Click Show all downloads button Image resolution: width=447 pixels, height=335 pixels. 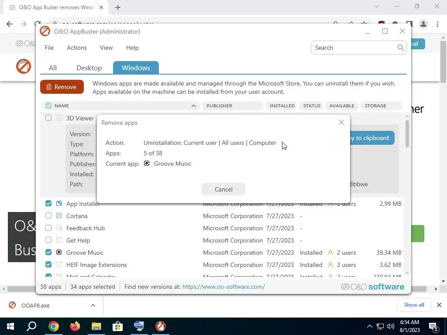(x=414, y=305)
